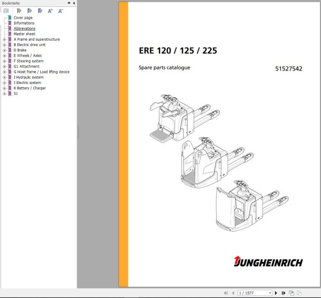Open the Master sheet bookmark
321x298 pixels.
(25, 34)
